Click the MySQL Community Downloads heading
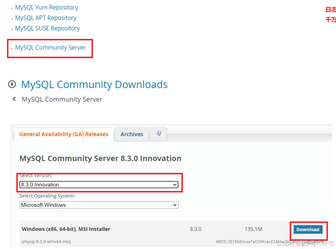 click(x=94, y=84)
